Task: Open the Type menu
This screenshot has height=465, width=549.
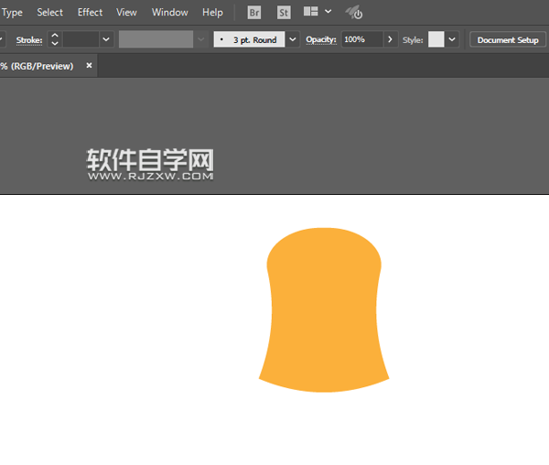Action: 12,13
